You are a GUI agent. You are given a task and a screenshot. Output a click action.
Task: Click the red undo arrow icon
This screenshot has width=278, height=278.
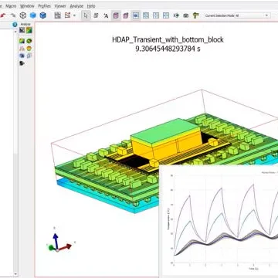(x=3, y=15)
